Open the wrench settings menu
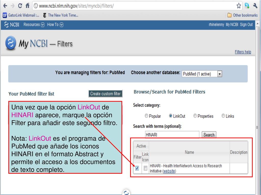Viewport: 261px width, 195px height. tap(255, 6)
